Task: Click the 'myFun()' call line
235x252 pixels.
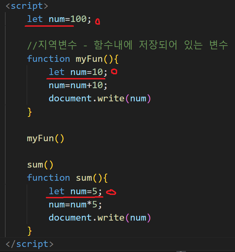Action: (x=46, y=138)
